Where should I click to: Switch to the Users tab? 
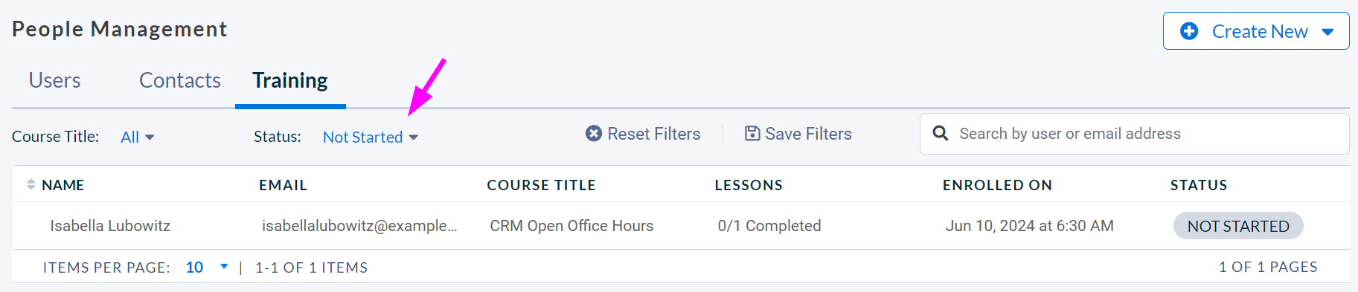coord(54,80)
